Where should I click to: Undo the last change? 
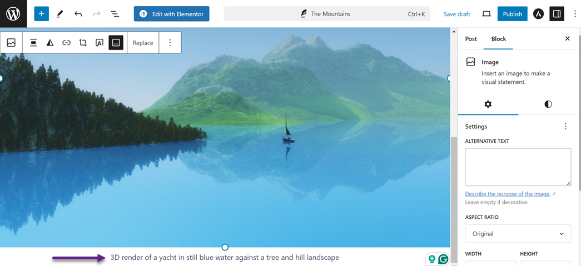tap(78, 14)
